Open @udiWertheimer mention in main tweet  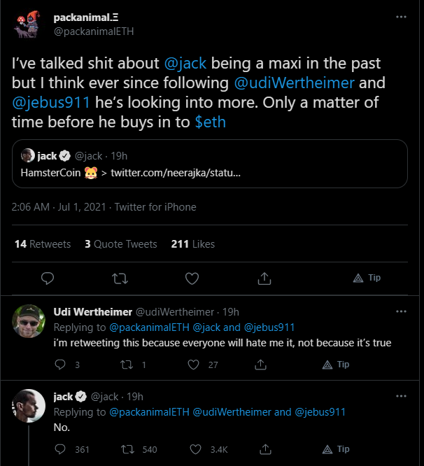294,83
